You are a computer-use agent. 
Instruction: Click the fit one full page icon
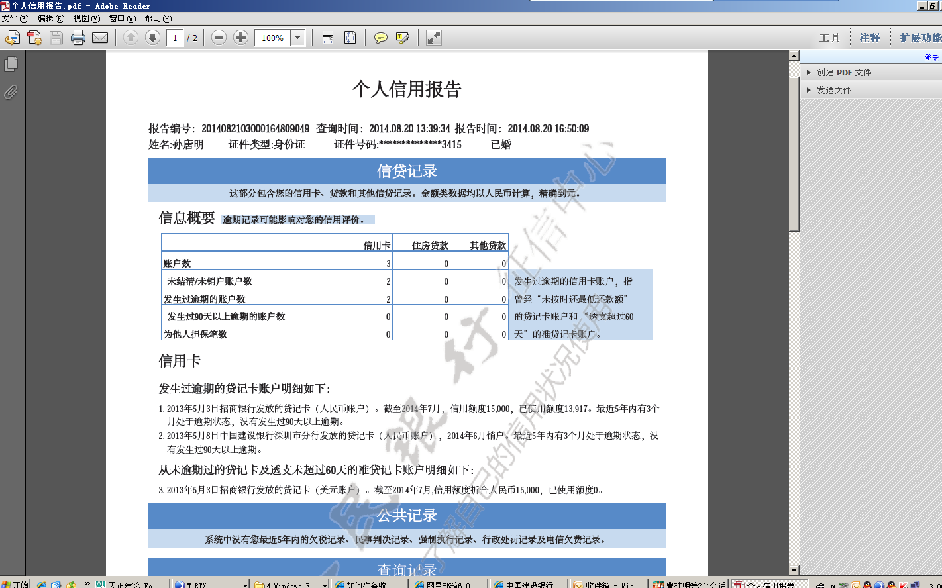[x=350, y=38]
